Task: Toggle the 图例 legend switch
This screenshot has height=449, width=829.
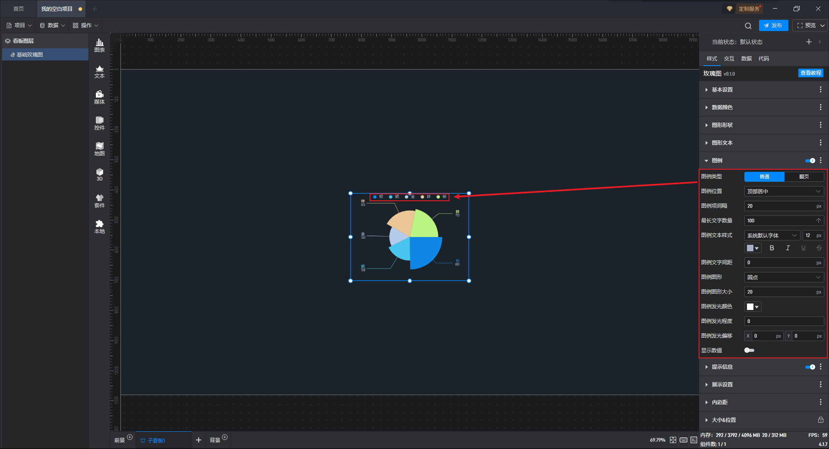Action: [810, 161]
